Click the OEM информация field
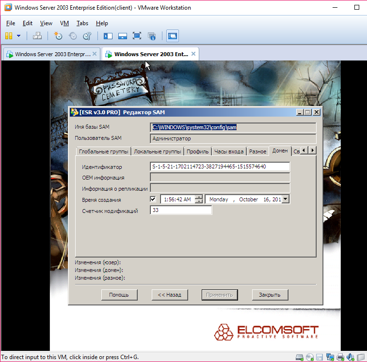367x362 pixels. (220, 178)
